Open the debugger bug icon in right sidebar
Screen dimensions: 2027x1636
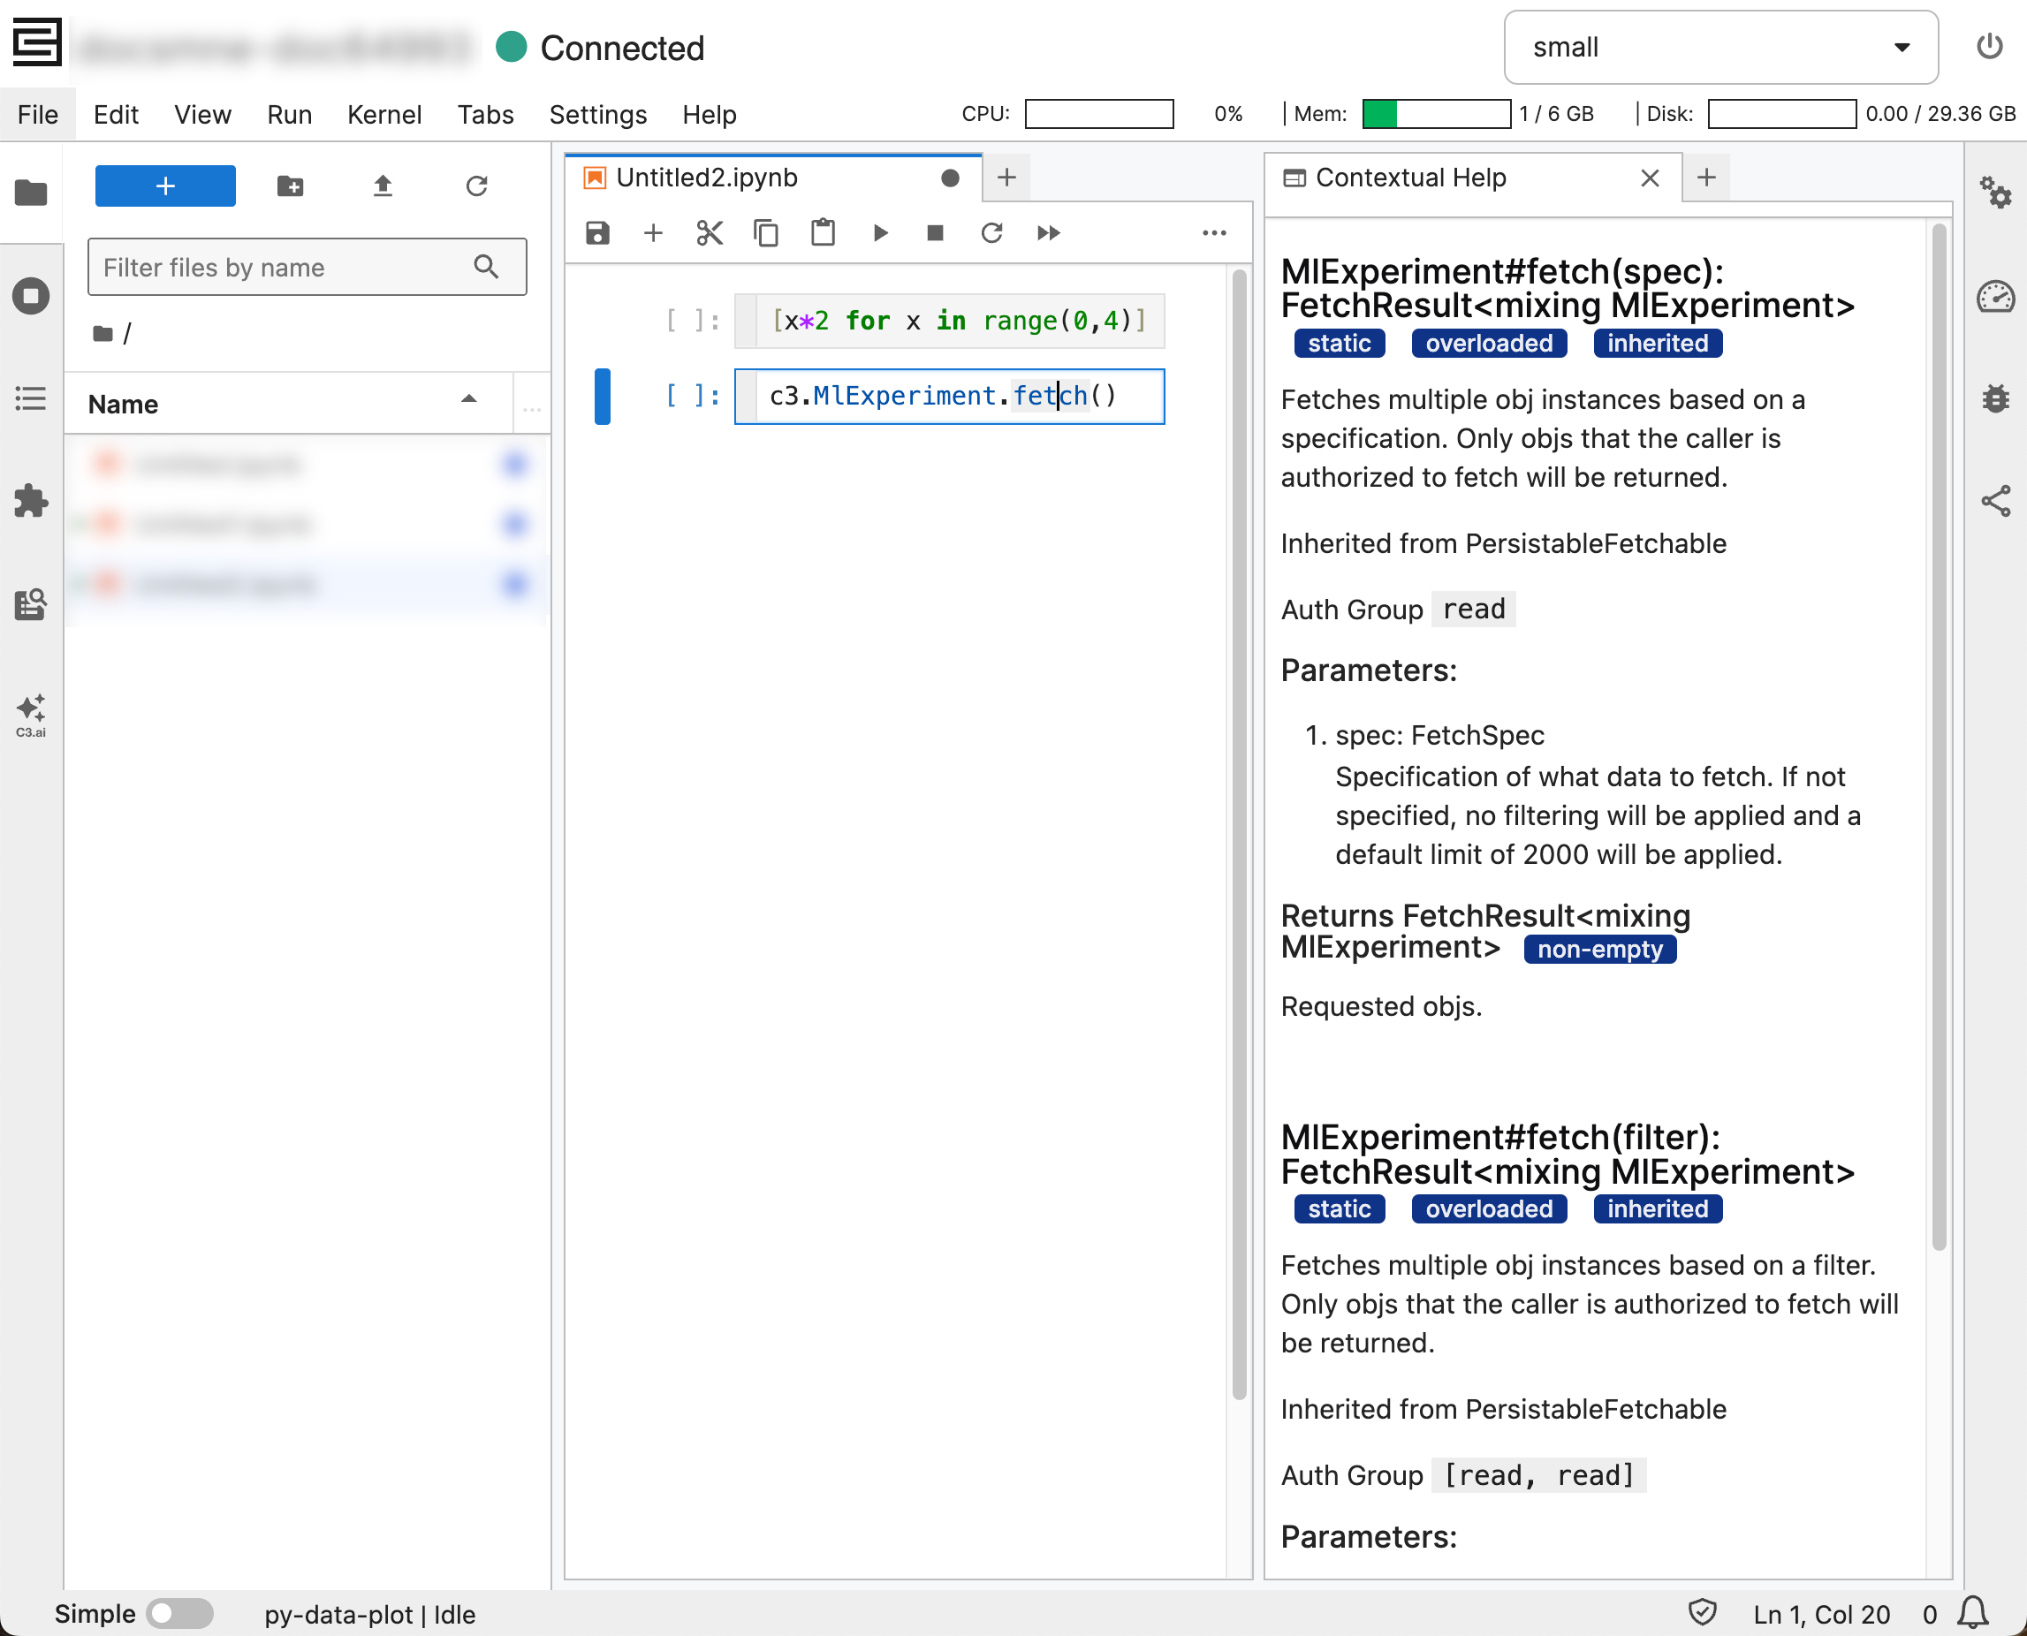1995,398
